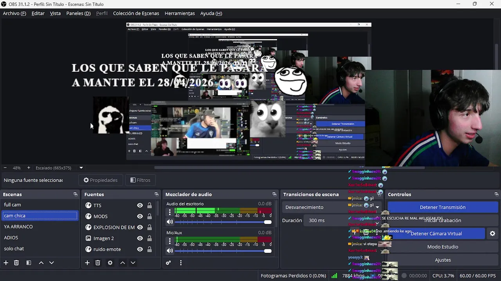Undock the Controles panel

[497, 194]
